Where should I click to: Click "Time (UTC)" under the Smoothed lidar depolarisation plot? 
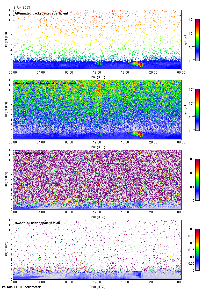click(97, 287)
